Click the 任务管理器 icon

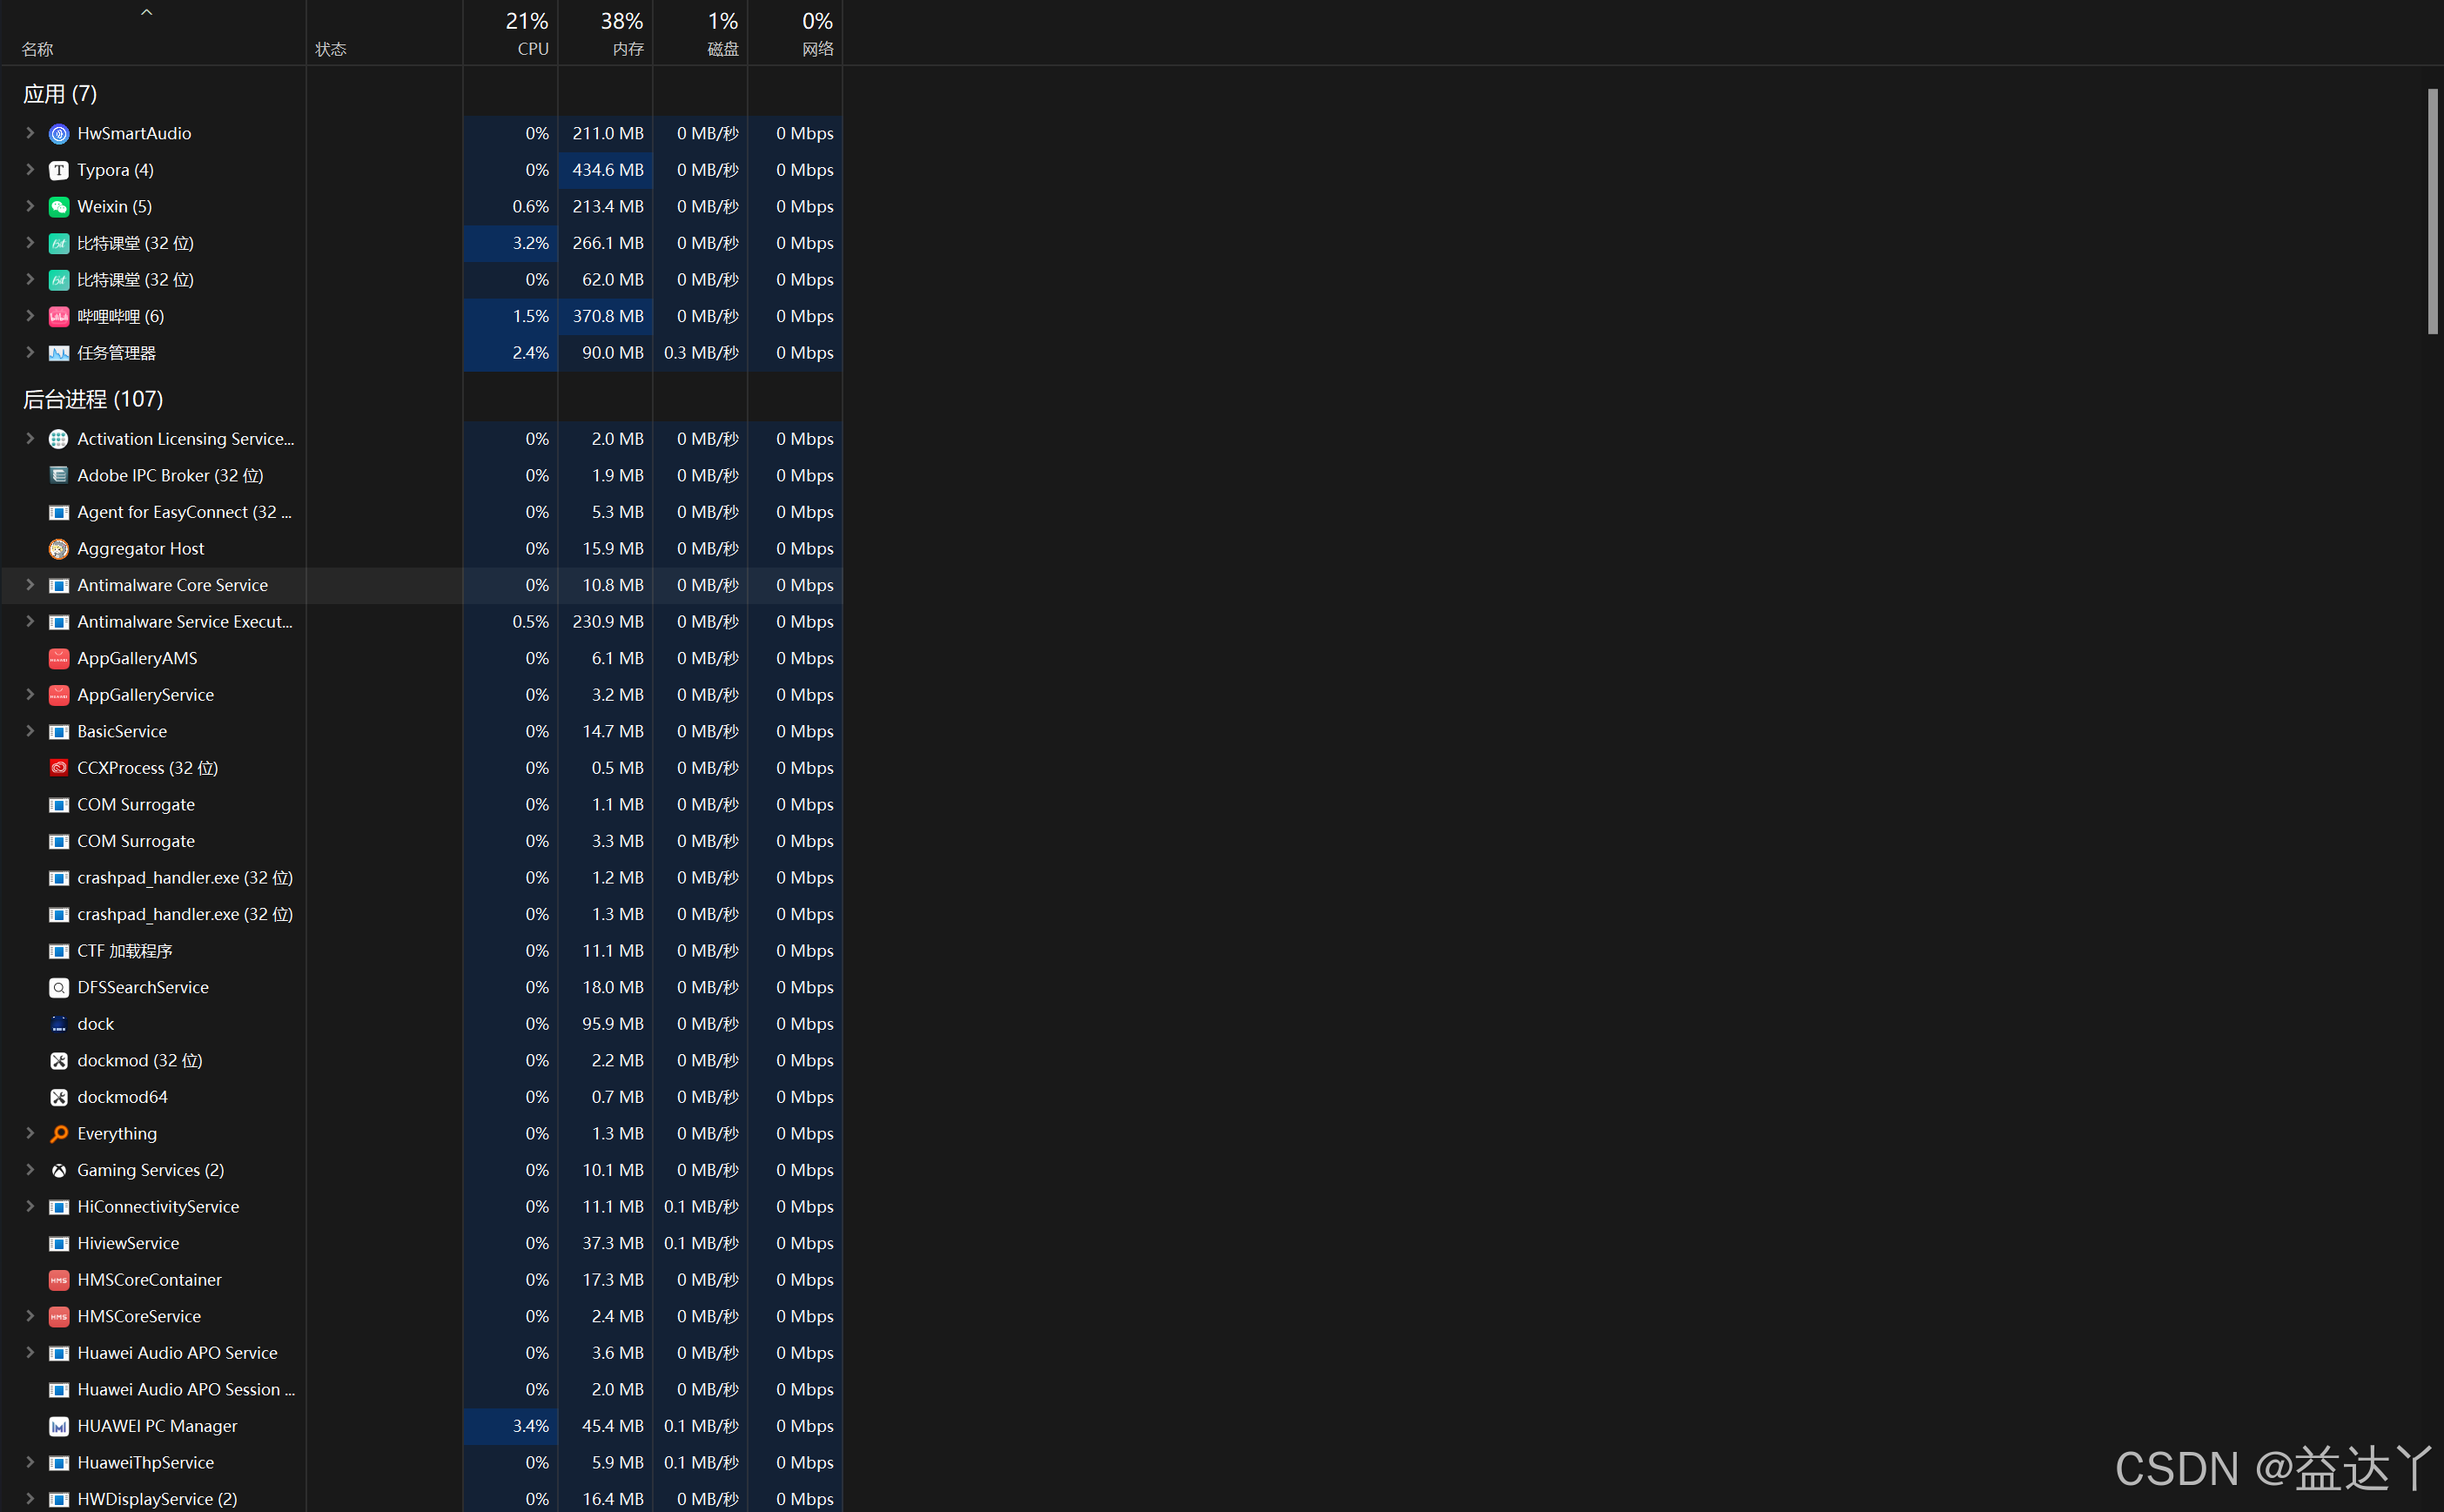(x=59, y=353)
